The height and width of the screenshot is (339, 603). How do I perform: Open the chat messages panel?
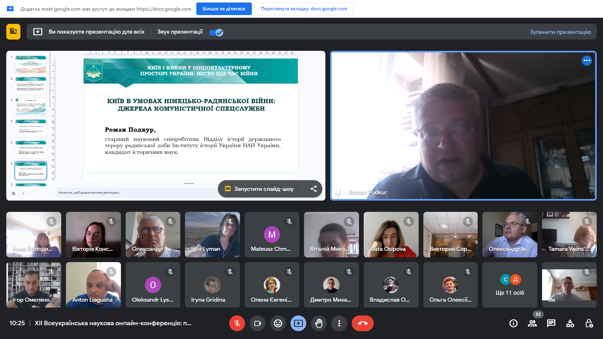[551, 323]
